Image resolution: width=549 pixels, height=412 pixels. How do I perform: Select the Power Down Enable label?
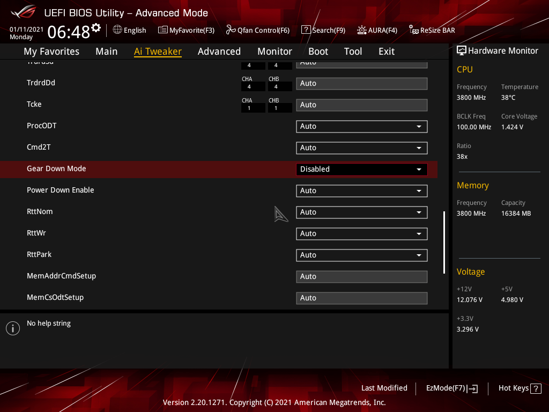coord(60,190)
